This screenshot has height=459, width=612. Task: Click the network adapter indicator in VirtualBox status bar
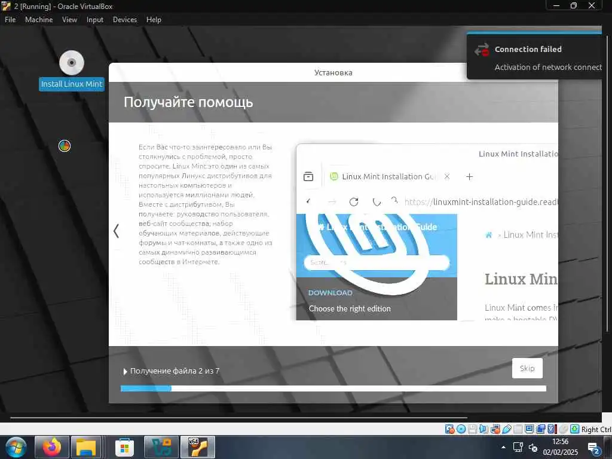click(495, 429)
